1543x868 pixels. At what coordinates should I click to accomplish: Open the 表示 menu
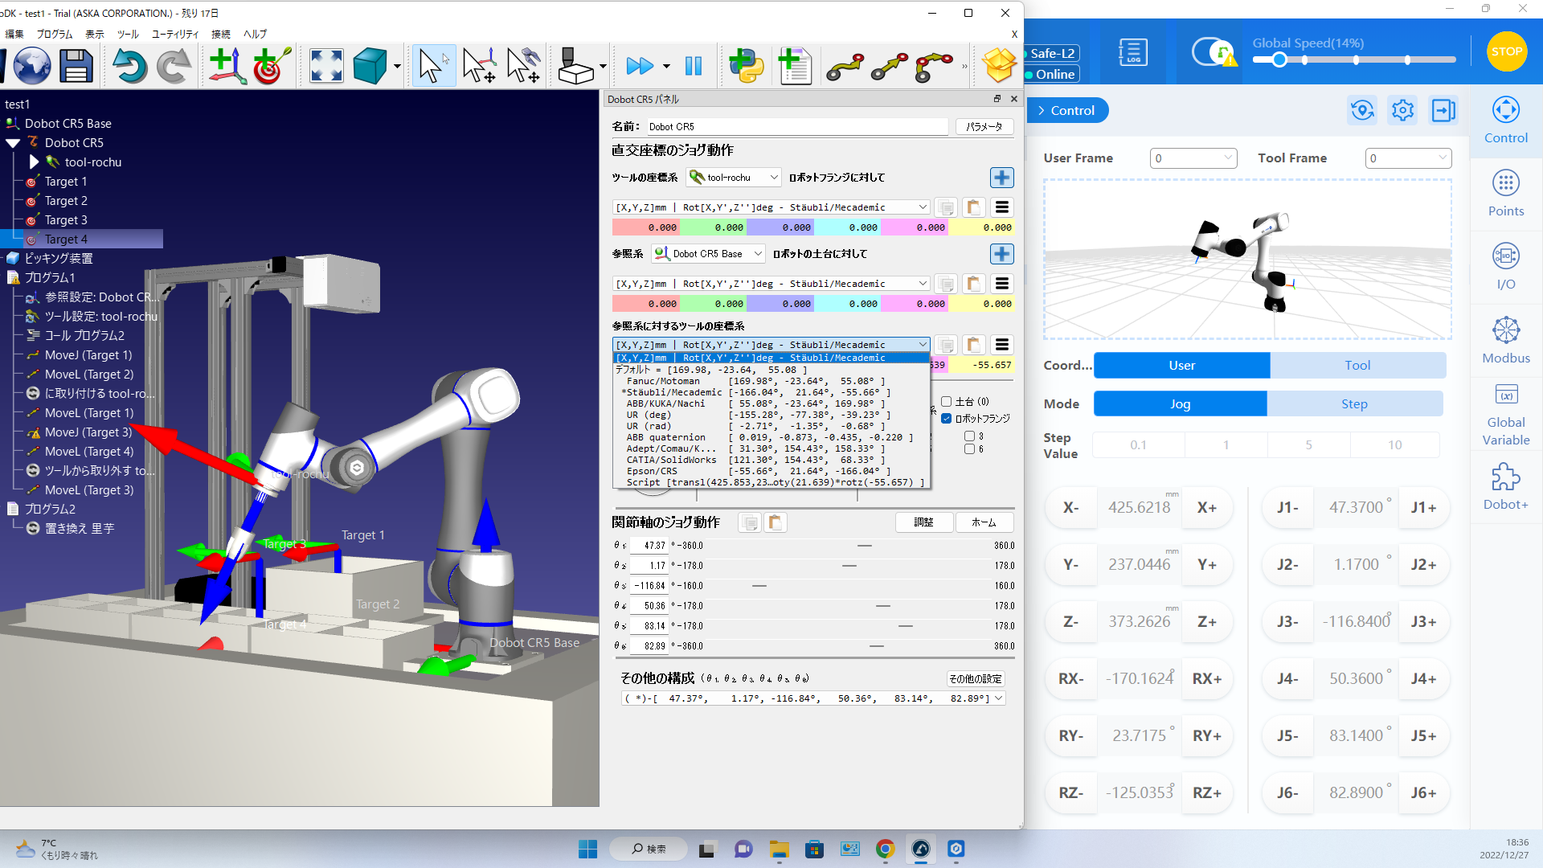[x=95, y=34]
